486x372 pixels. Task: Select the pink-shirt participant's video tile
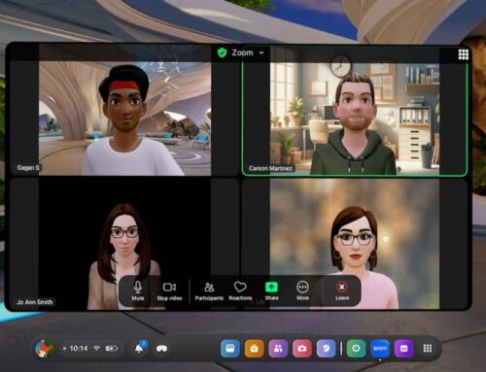(x=355, y=244)
